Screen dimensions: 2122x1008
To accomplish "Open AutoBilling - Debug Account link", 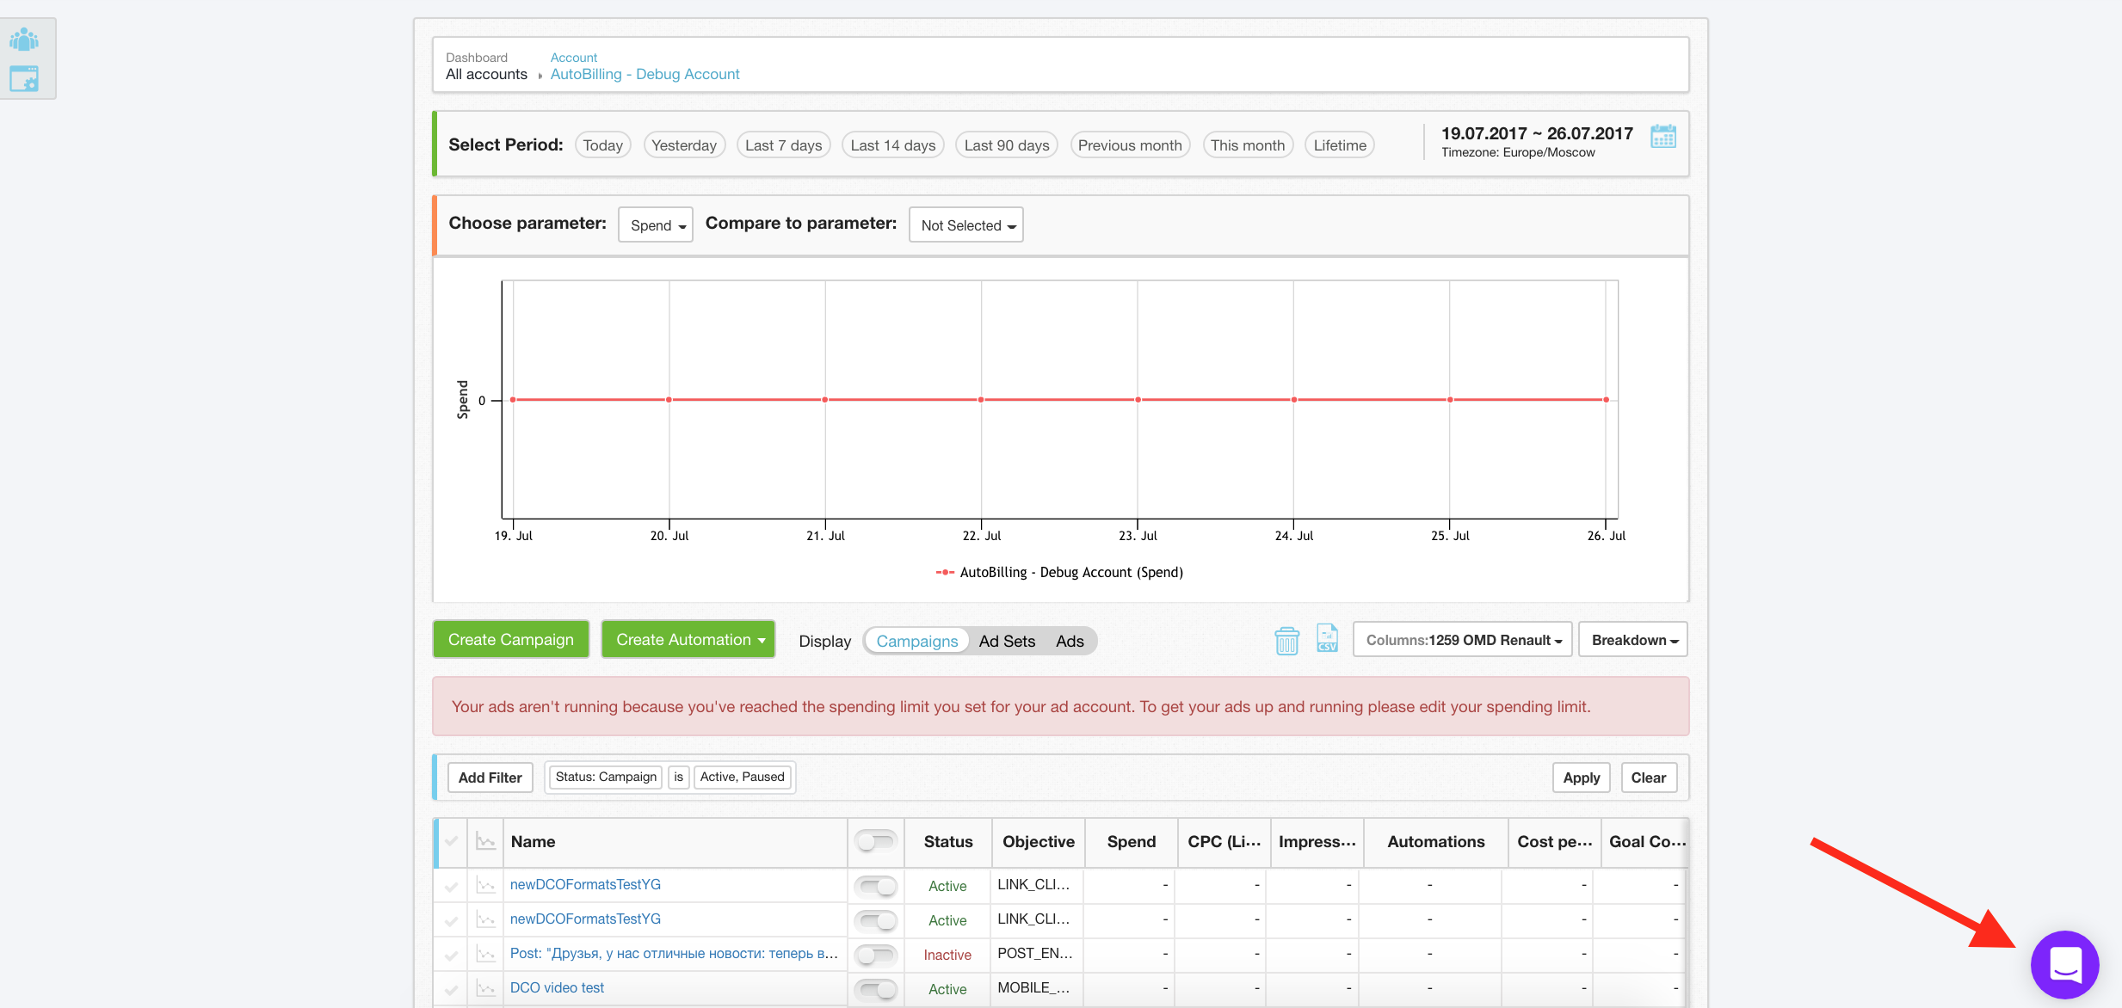I will pyautogui.click(x=645, y=74).
